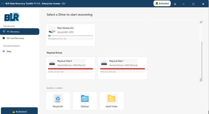Click '90.9 GB free of 97.7 GB' text
This screenshot has width=209, height=114.
[57, 39]
